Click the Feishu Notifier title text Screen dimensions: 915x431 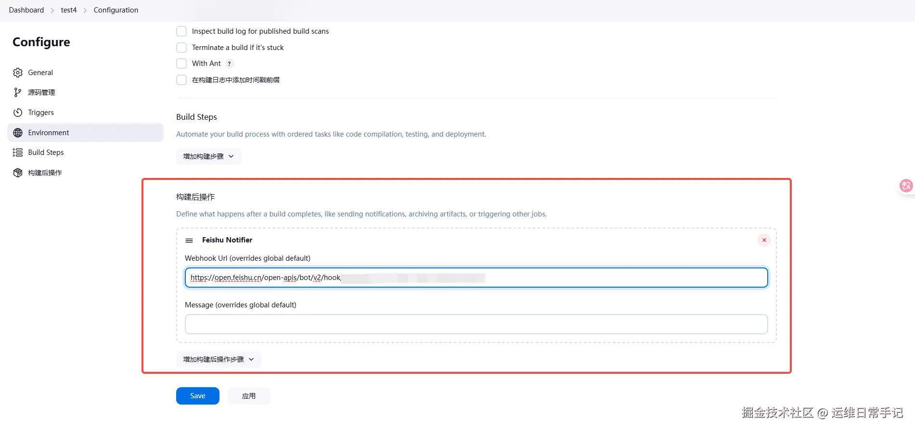pos(227,240)
